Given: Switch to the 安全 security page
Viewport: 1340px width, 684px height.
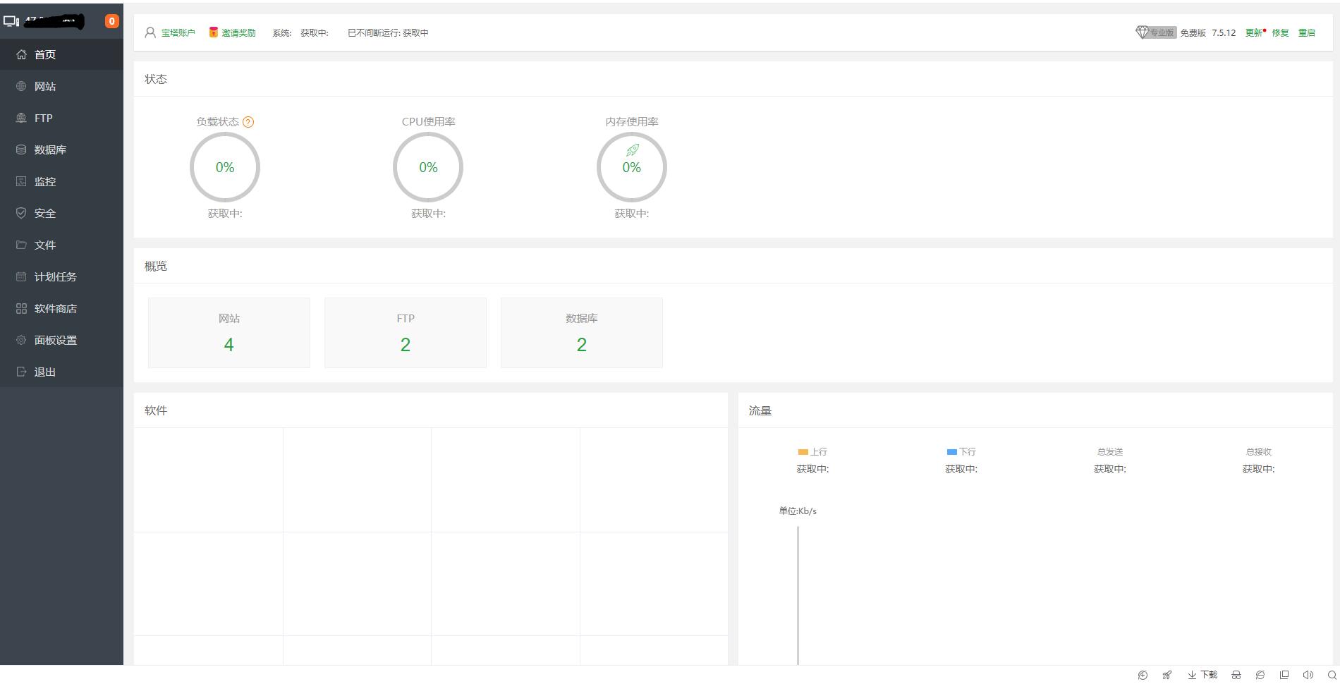Looking at the screenshot, I should click(61, 213).
